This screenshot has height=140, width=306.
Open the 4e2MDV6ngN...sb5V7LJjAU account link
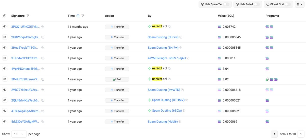pyautogui.click(x=167, y=58)
